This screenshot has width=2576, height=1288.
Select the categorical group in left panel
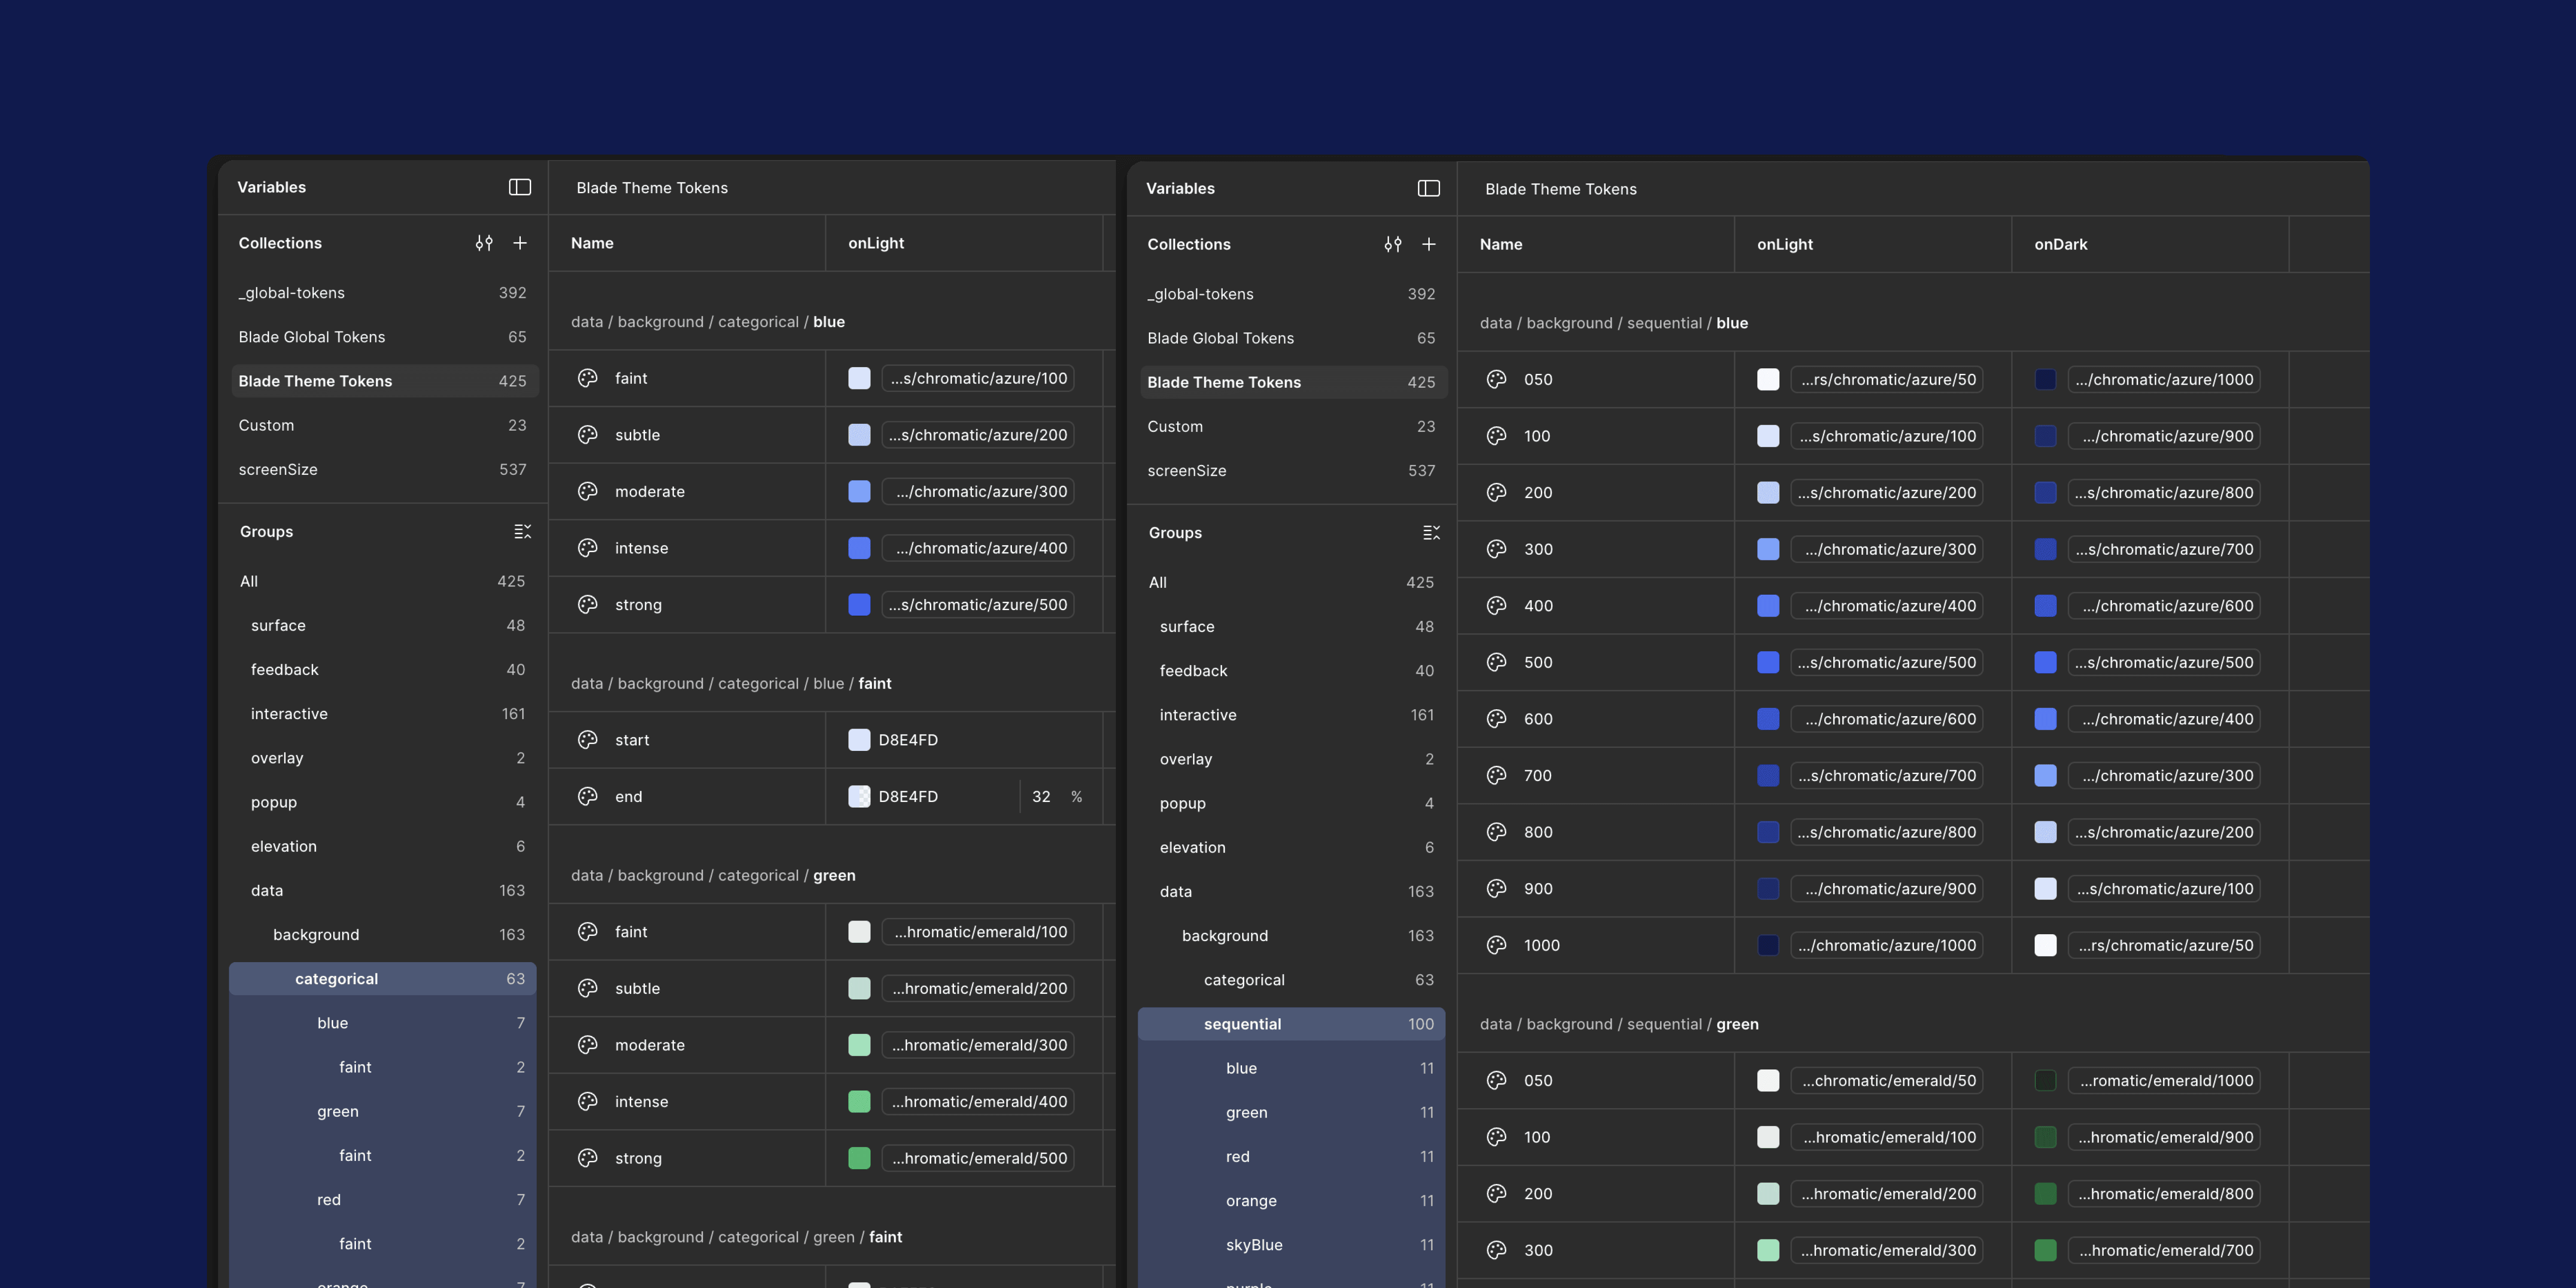(336, 978)
